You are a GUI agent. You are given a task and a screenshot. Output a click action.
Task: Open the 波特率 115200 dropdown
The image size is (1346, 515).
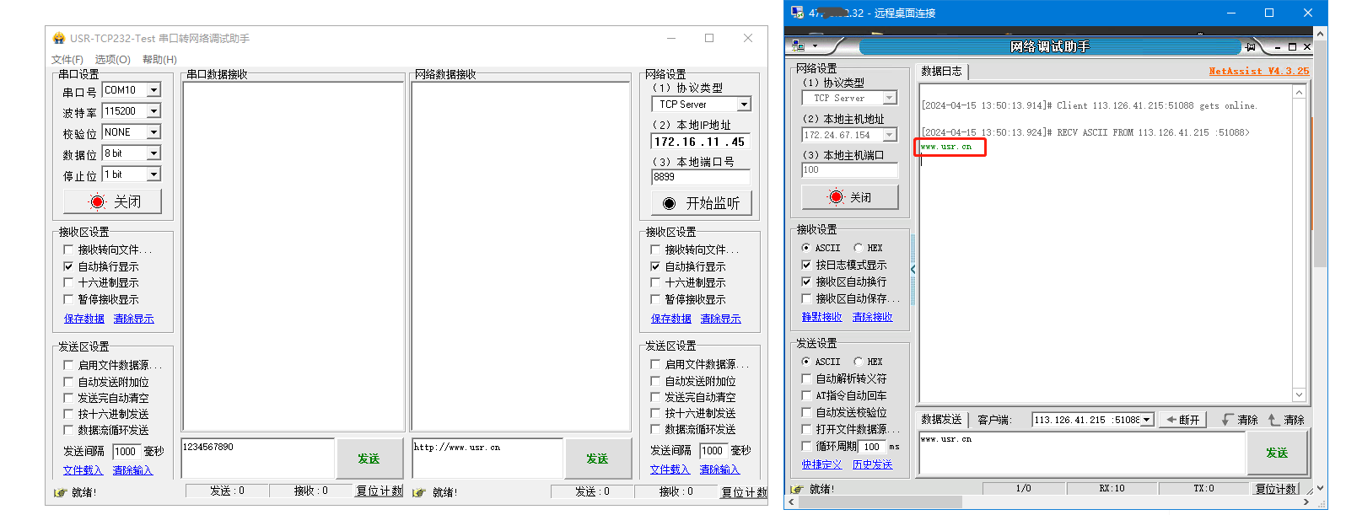tap(153, 111)
